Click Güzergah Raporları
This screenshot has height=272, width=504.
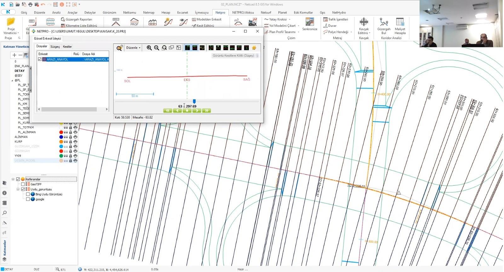point(77,19)
